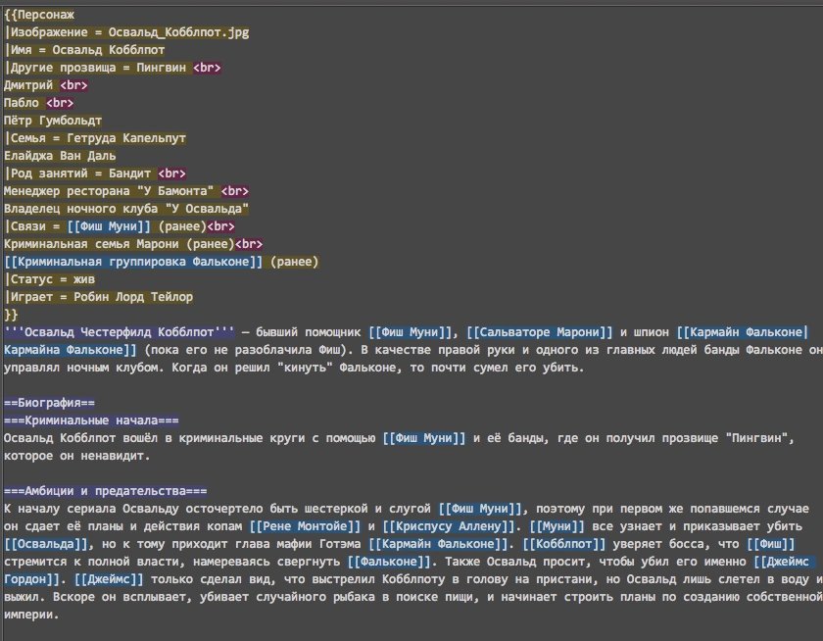Screen dimensions: 823x641
Task: Click the image filename 'Освальд_Кобблпот.jpg'
Action: [178, 32]
